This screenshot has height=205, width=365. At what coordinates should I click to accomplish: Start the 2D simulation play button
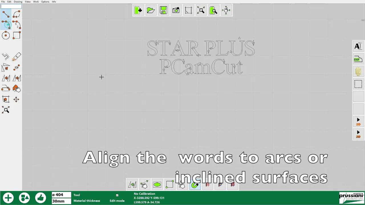[x=358, y=122]
